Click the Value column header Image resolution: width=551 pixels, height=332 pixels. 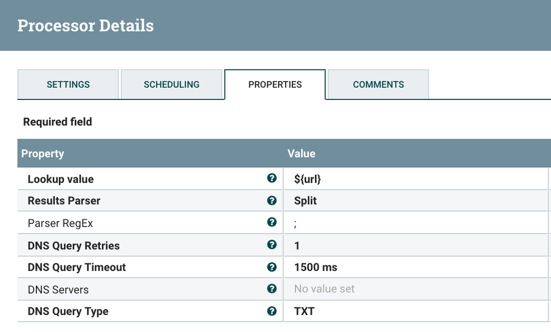302,154
